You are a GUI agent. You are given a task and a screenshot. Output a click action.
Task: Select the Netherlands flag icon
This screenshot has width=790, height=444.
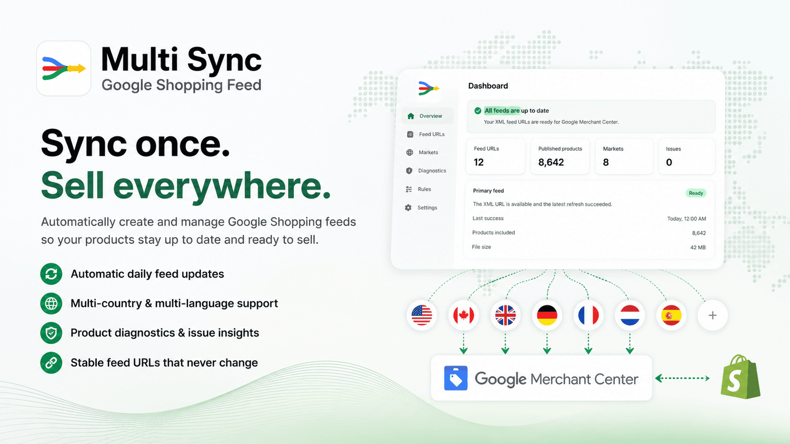pos(630,315)
